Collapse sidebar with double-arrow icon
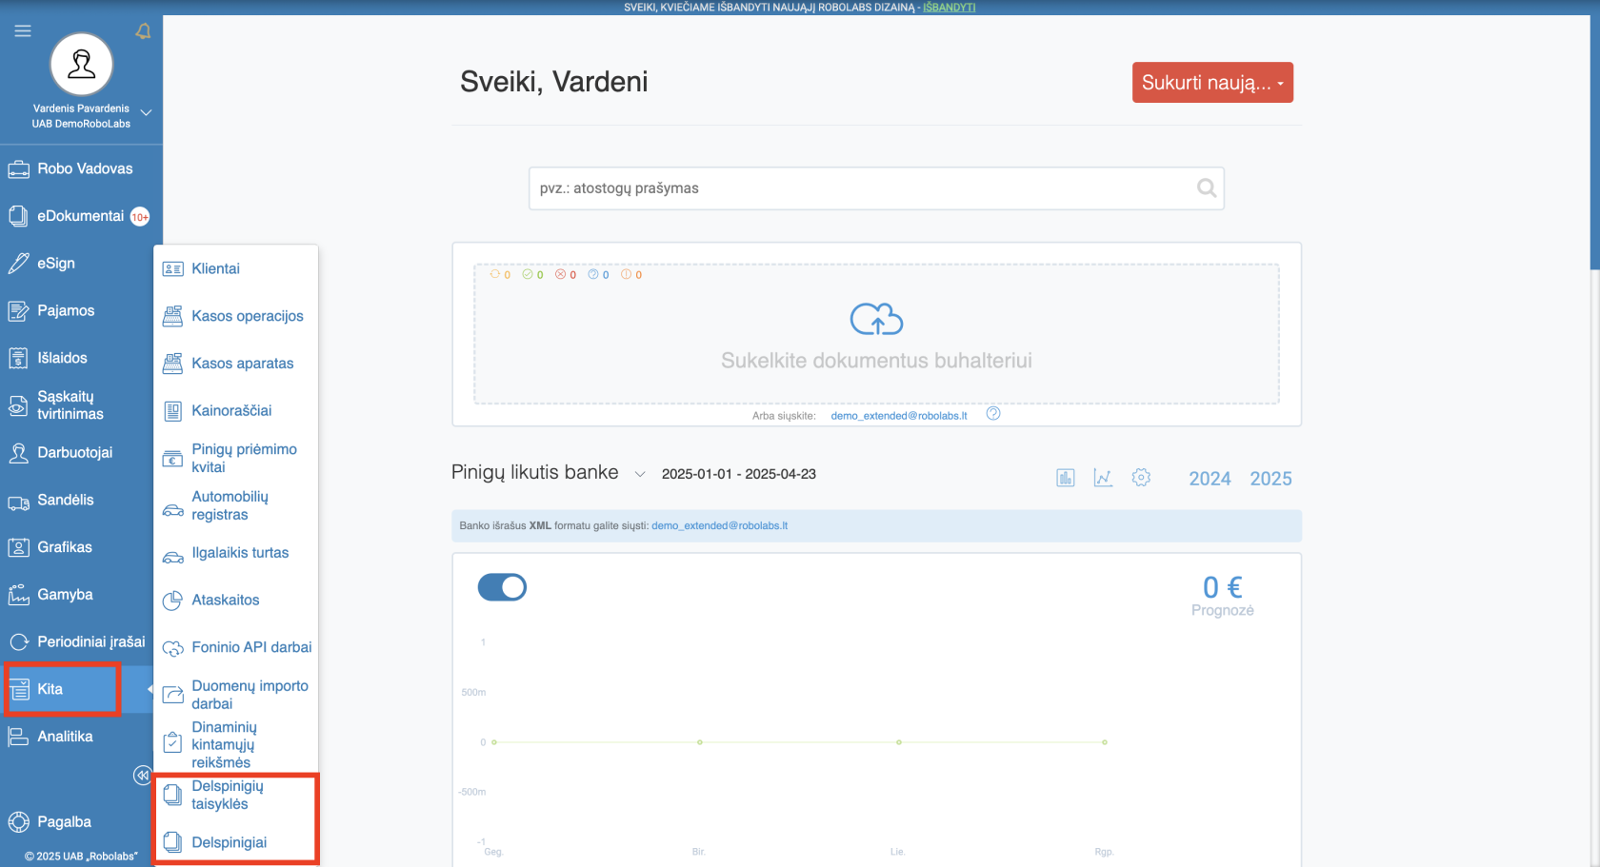This screenshot has height=867, width=1600. (142, 775)
